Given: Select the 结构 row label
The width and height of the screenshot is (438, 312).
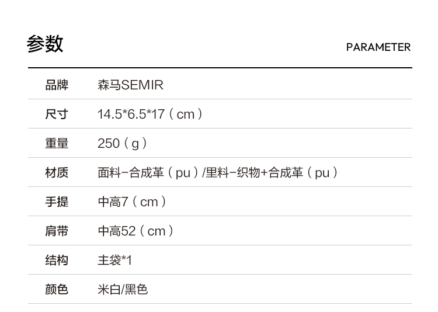Looking at the screenshot, I should point(57,261).
